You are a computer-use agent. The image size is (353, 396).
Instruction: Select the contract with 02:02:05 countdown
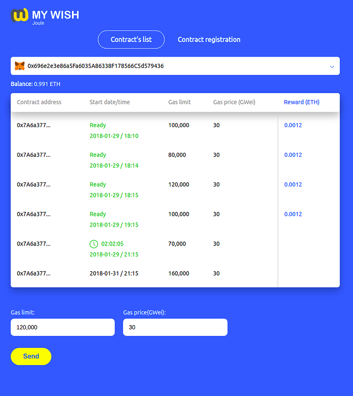click(x=175, y=249)
